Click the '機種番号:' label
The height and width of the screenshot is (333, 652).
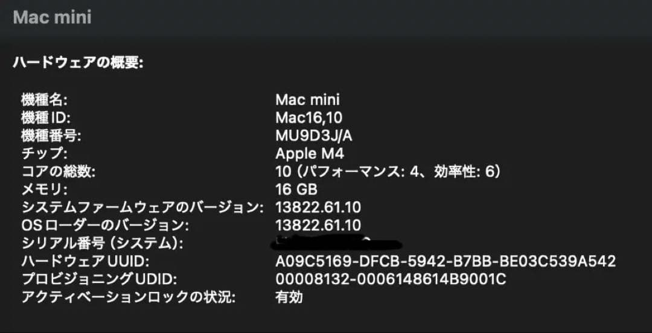(51, 136)
